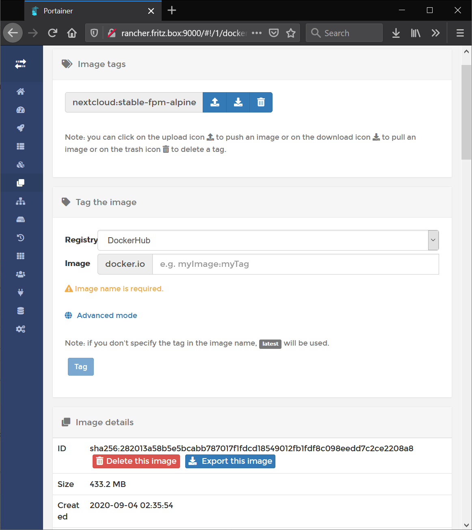Pull nextcloud:stable-fpm-alpine with download icon

coord(238,102)
